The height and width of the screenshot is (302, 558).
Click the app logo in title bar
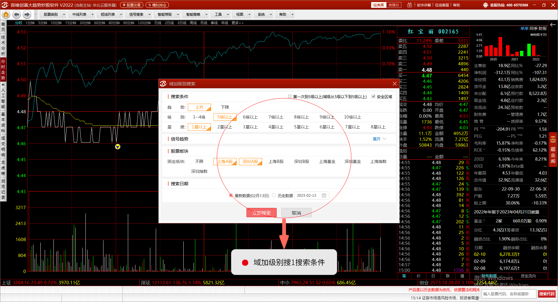5,5
